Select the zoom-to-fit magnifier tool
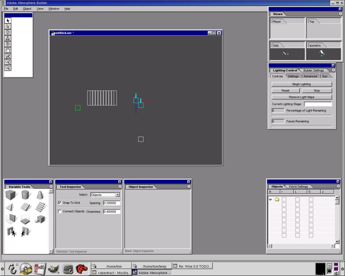This screenshot has height=276, width=345. click(8, 56)
